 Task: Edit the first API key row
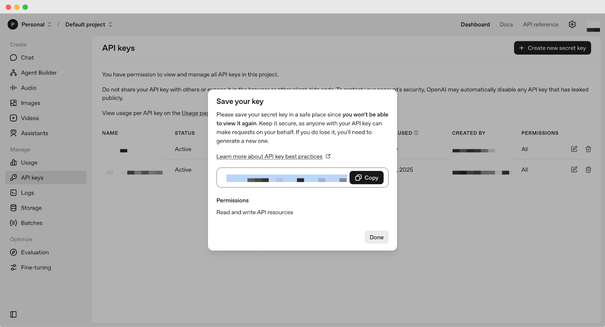(574, 149)
